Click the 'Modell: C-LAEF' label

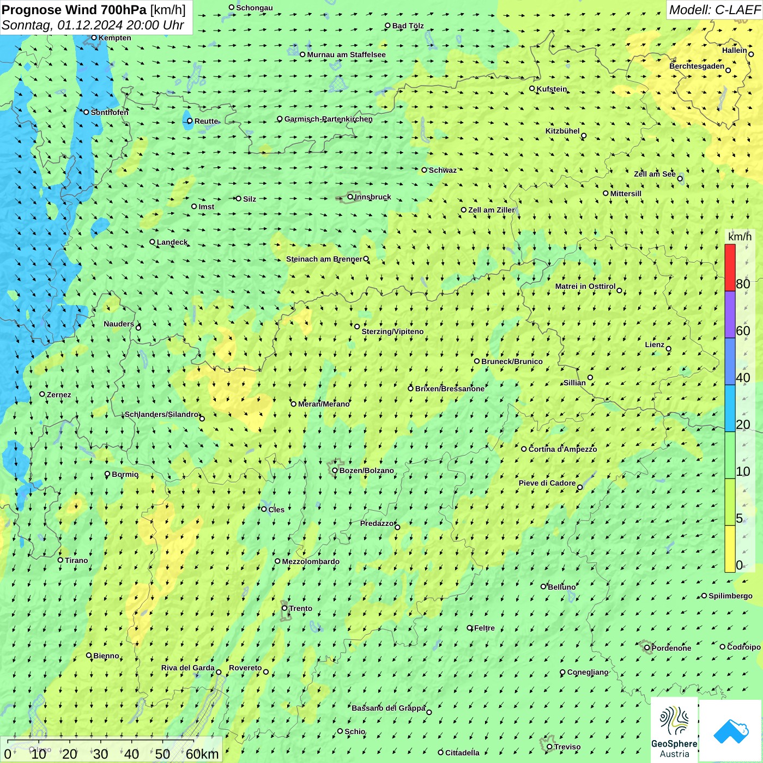point(714,10)
